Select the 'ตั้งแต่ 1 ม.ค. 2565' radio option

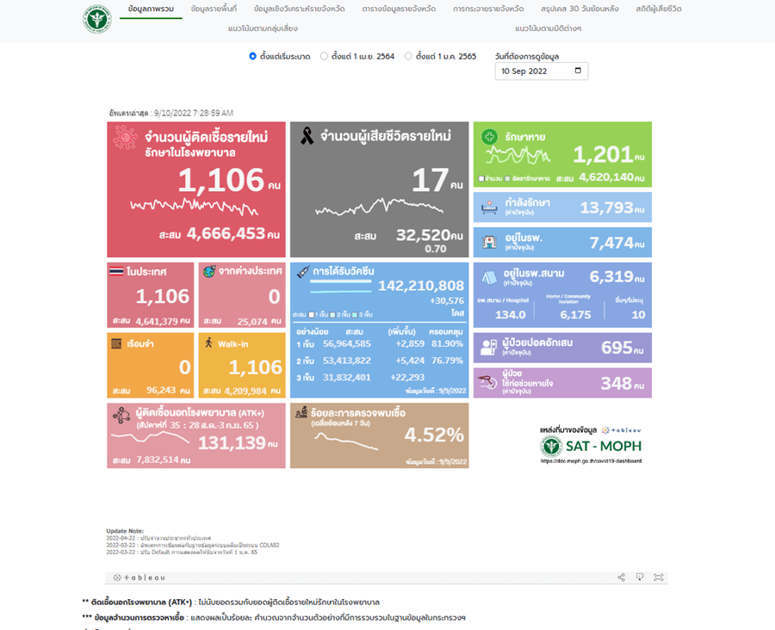(408, 56)
